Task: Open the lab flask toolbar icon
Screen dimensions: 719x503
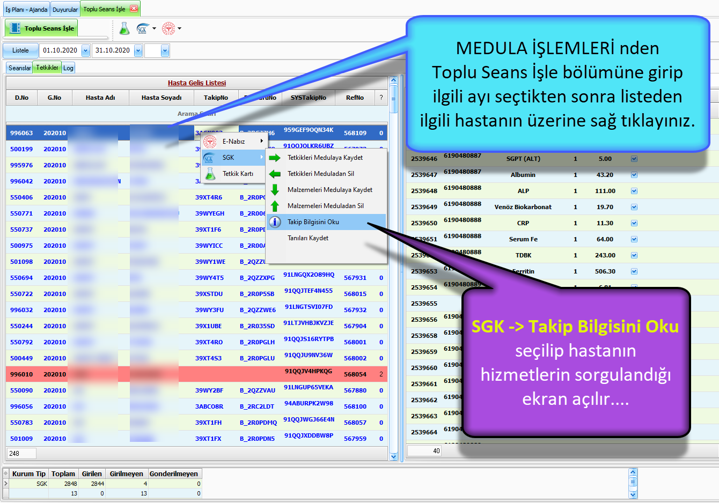Action: point(124,28)
